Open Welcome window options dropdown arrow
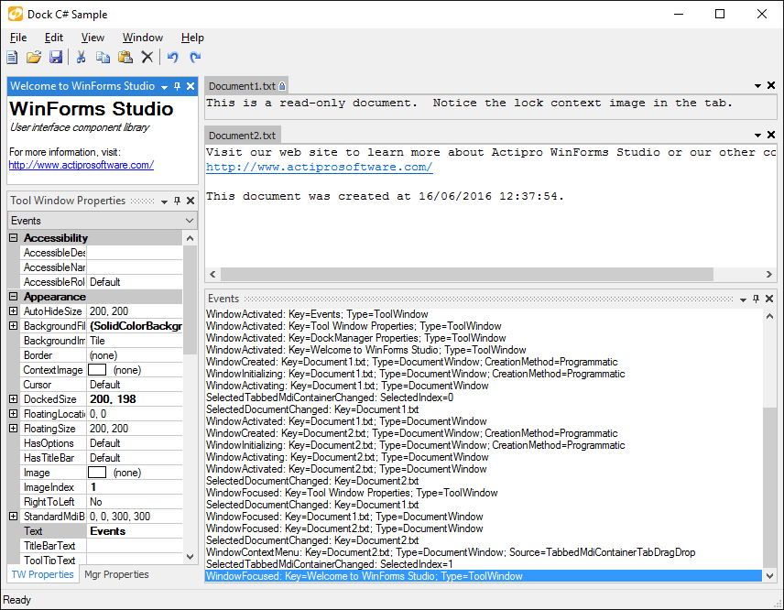Image resolution: width=784 pixels, height=610 pixels. click(x=164, y=87)
